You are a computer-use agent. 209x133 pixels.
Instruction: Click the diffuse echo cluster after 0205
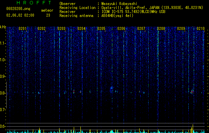(112, 89)
